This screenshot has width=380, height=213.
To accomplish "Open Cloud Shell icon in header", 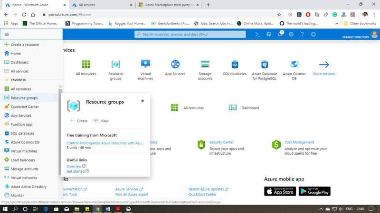I will point(257,35).
